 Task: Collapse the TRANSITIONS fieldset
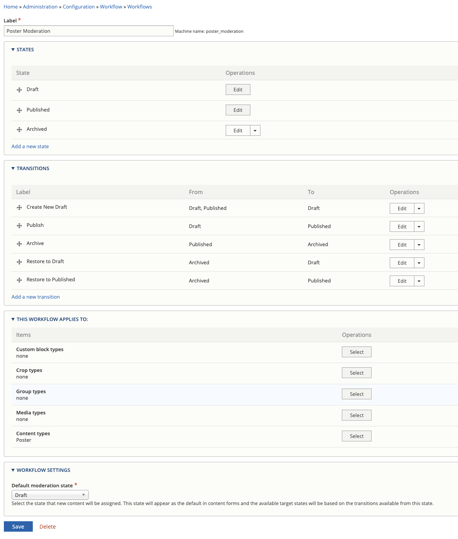click(33, 168)
